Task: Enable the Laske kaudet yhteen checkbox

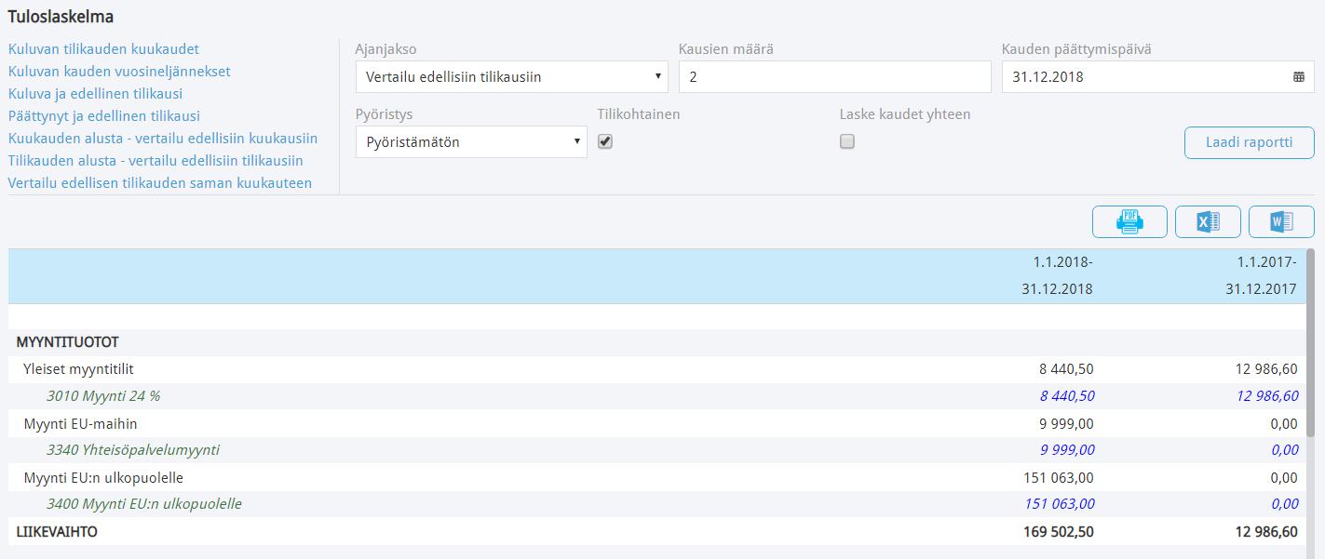Action: click(x=846, y=141)
